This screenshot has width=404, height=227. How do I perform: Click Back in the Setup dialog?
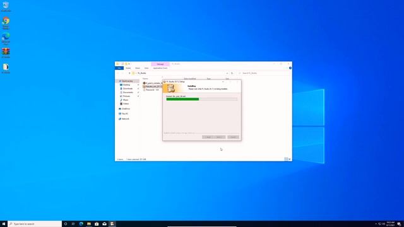pyautogui.click(x=208, y=137)
